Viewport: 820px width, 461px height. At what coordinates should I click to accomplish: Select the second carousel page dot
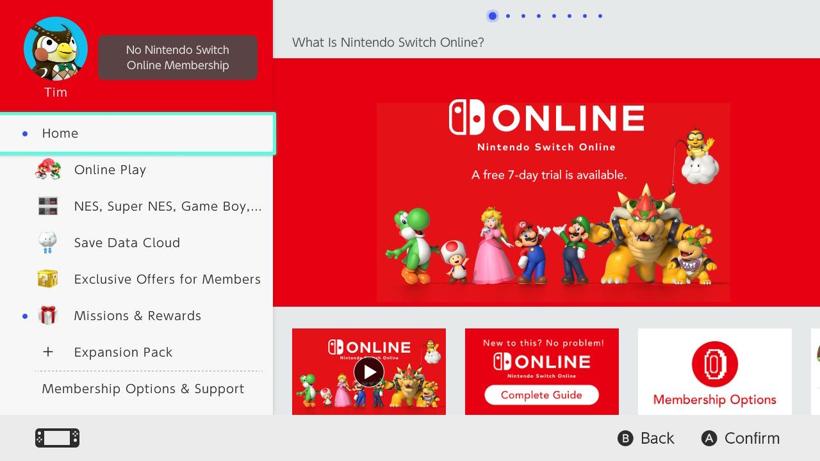click(x=508, y=16)
